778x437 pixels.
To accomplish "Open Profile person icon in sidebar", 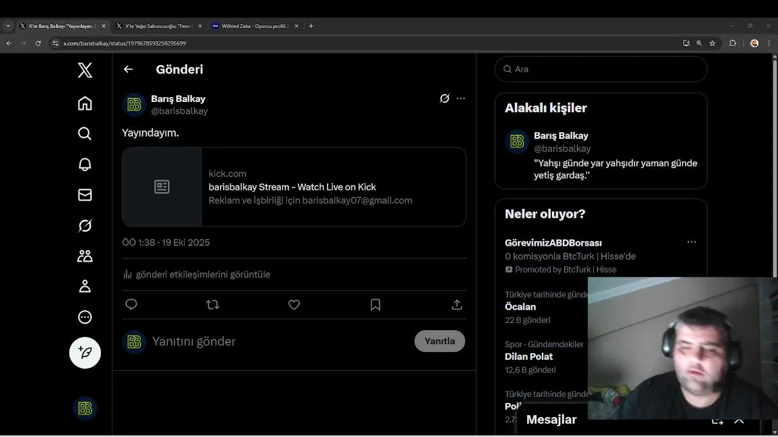I will pos(85,286).
